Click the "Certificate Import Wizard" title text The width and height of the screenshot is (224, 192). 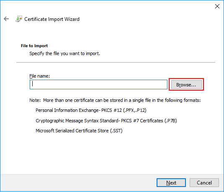point(52,19)
